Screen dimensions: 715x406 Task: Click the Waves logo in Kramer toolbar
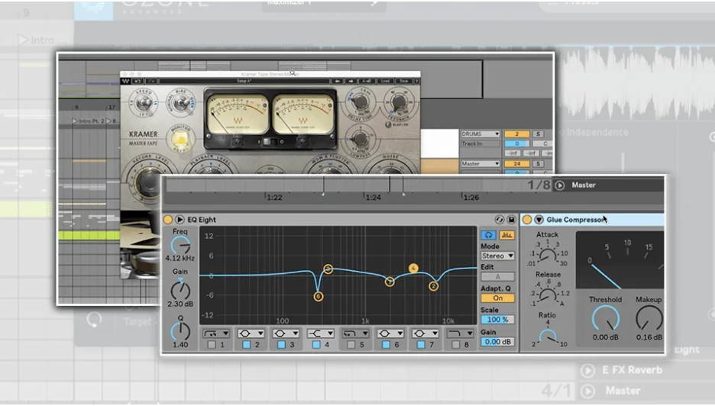pyautogui.click(x=125, y=81)
